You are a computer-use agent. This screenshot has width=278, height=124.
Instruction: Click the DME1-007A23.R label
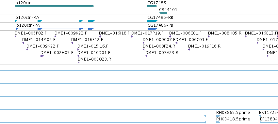162,53
